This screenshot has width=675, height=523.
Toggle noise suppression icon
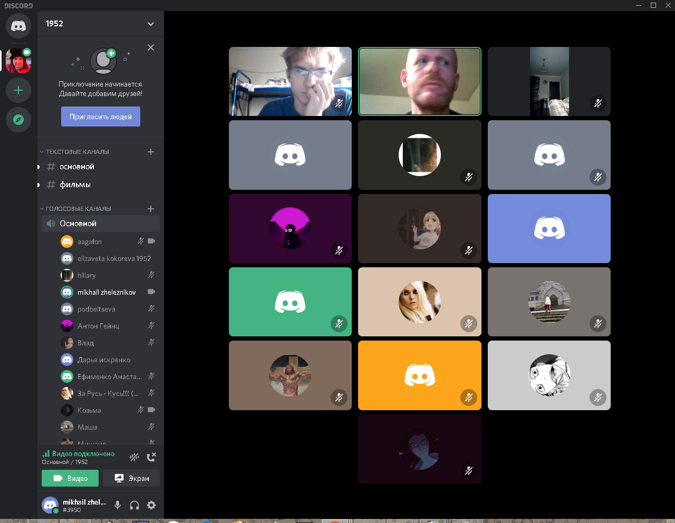click(134, 457)
